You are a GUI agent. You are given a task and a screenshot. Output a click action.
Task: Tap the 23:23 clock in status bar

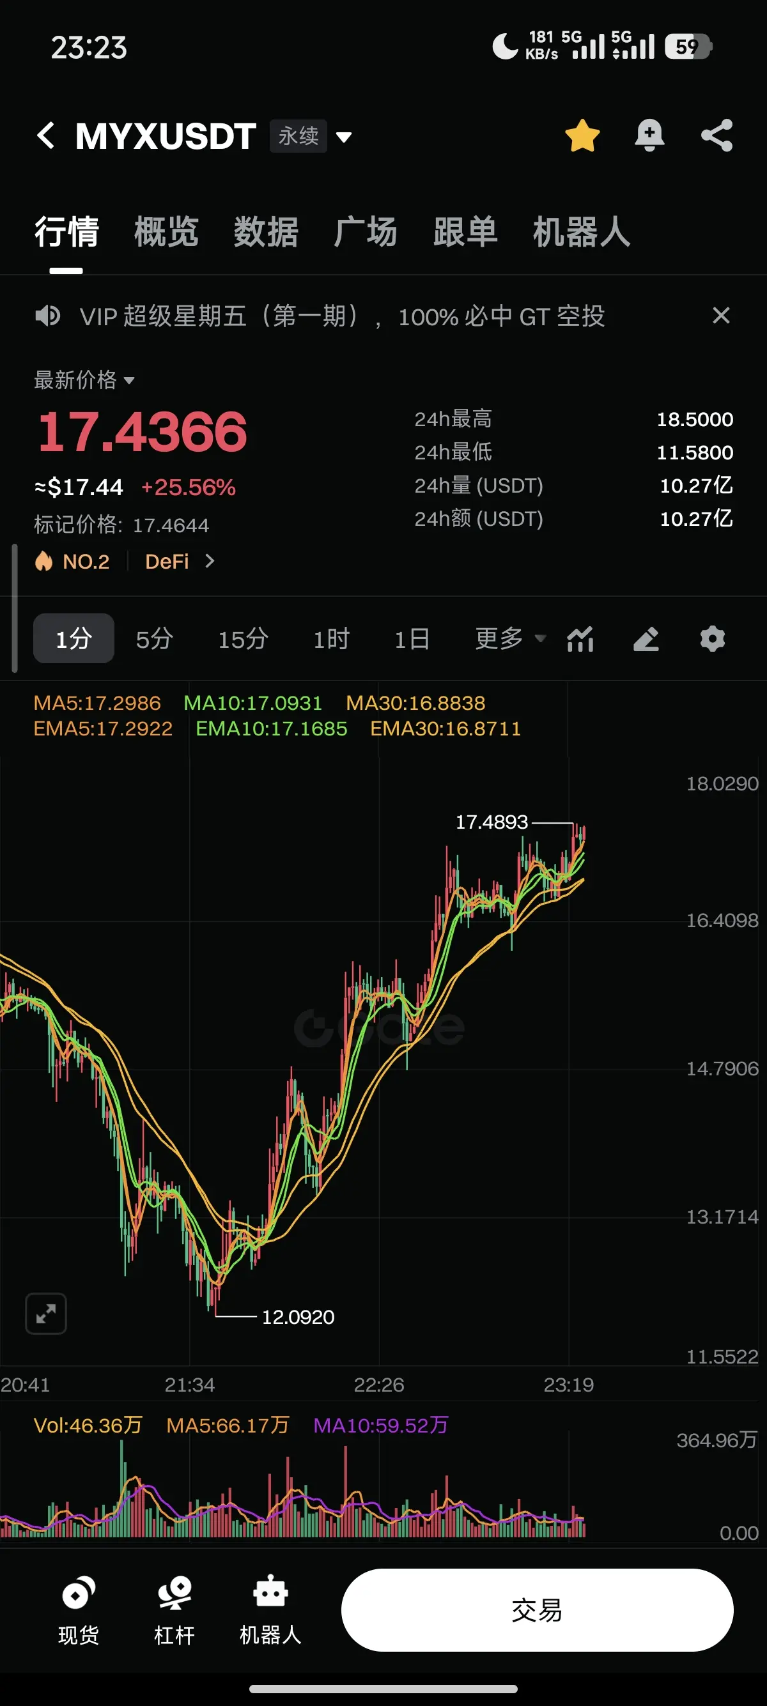tap(89, 48)
